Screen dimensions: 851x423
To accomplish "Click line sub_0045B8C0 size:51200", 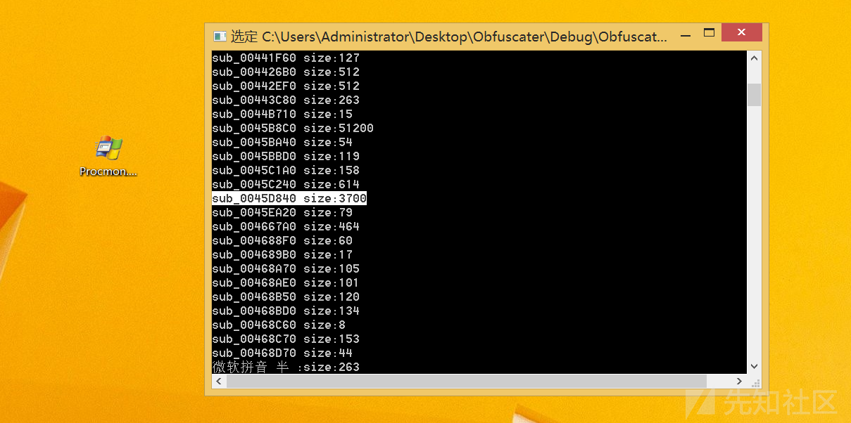I will click(293, 128).
